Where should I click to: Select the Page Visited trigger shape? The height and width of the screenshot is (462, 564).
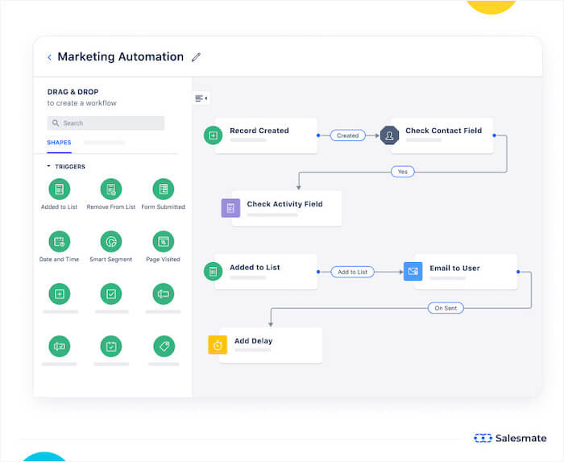tap(164, 241)
